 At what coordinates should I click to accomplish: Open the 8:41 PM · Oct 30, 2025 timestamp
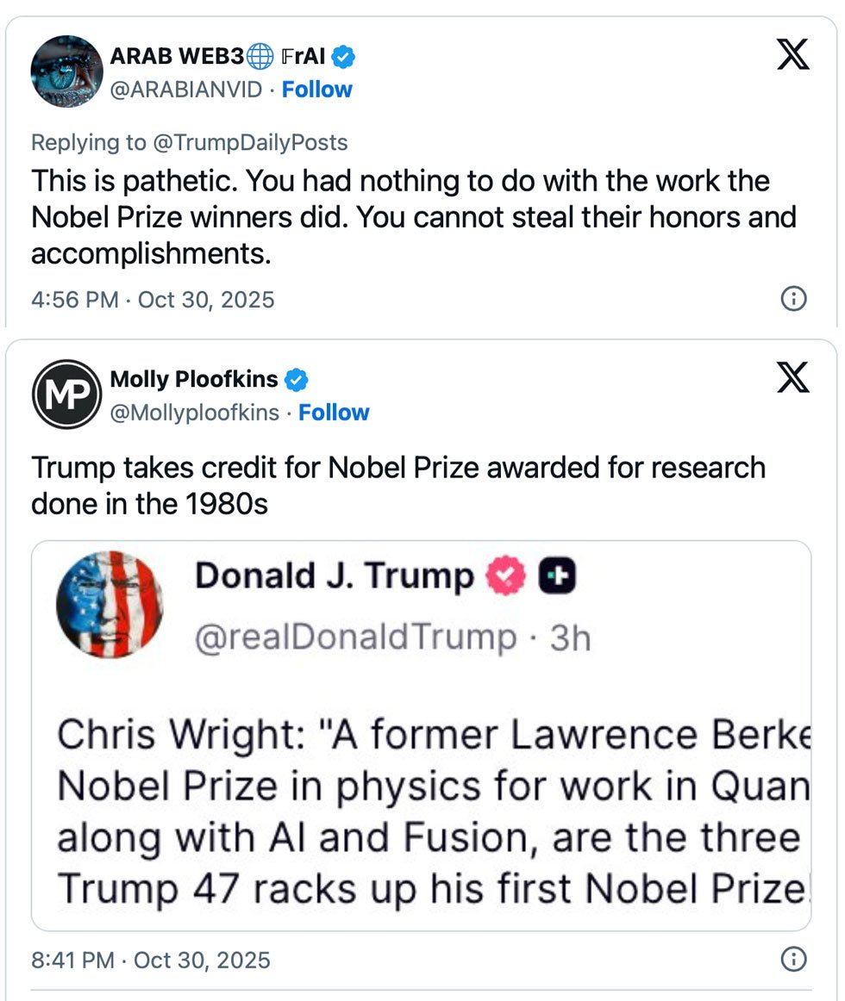pyautogui.click(x=151, y=960)
